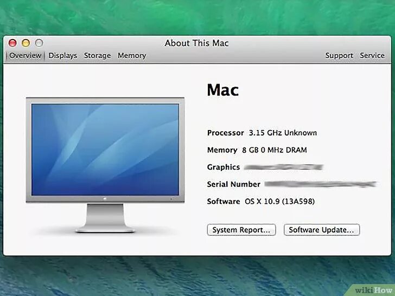Open the Service section
This screenshot has width=395, height=296.
(x=372, y=56)
